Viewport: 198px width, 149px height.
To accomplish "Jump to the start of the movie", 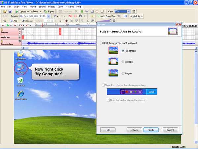I will pos(3,25).
